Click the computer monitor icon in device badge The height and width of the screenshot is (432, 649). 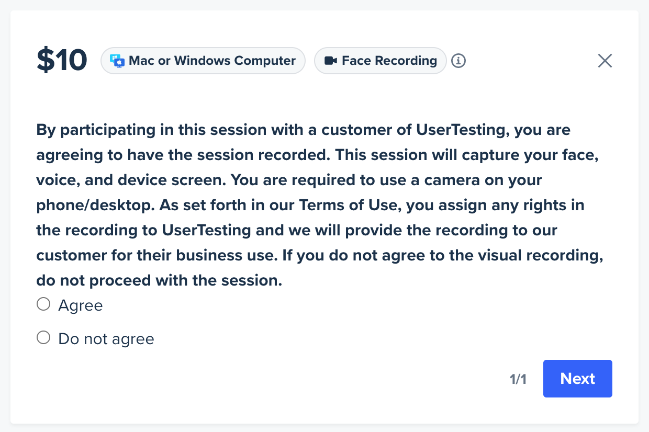[x=117, y=61]
